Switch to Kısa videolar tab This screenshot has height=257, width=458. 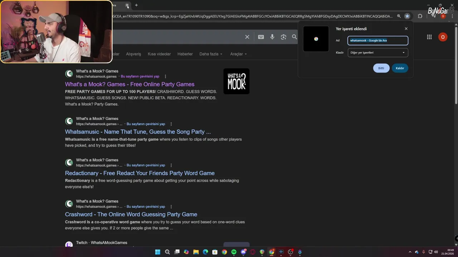click(x=159, y=54)
